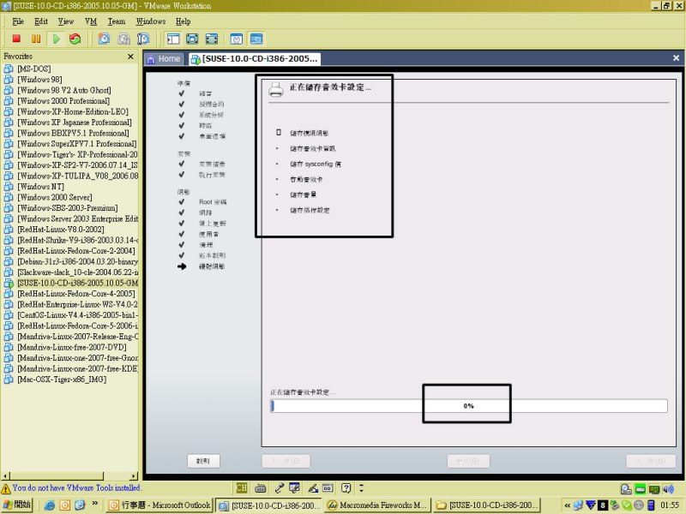Select [Mac-OSX-Tiger-x86_IMG] favorite
Viewport: 686px width, 514px height.
(62, 380)
